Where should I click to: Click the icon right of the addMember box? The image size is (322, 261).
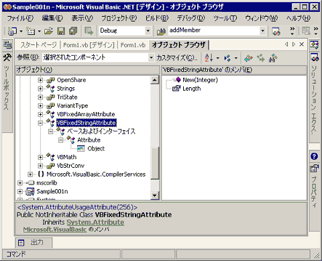276,32
